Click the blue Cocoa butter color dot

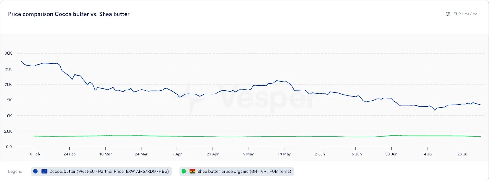click(x=35, y=172)
